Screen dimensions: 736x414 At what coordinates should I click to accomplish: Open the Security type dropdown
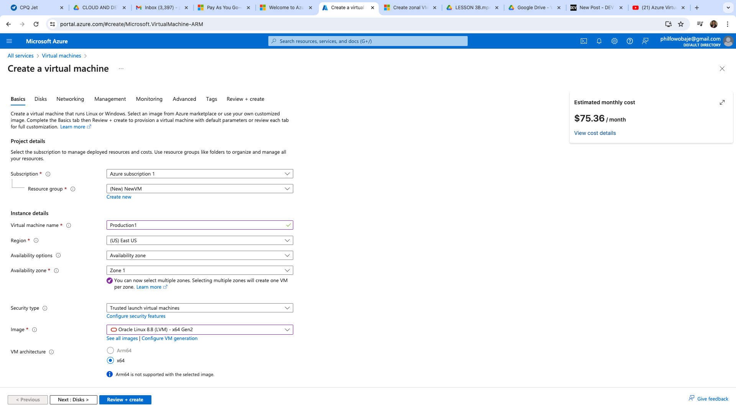(199, 308)
